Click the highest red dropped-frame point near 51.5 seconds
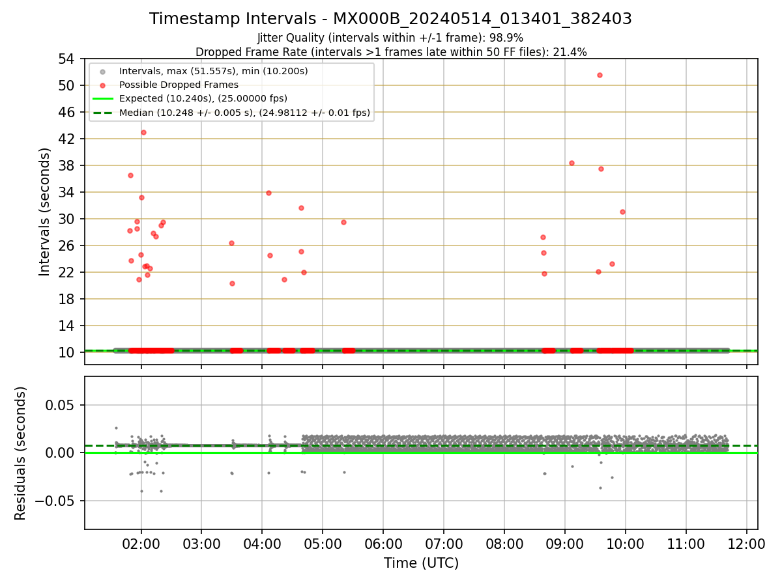This screenshot has width=782, height=586. 600,75
